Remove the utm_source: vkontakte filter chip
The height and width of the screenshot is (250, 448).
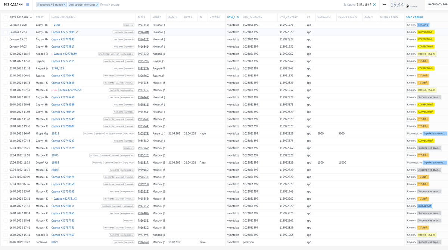pyautogui.click(x=97, y=4)
